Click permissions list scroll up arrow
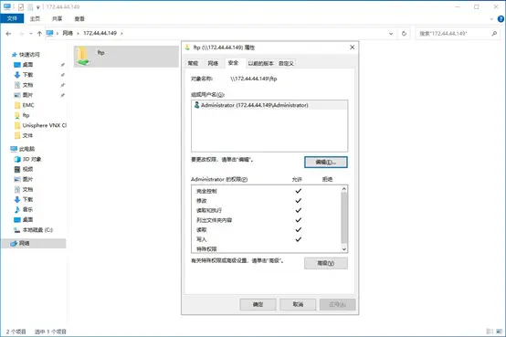The height and width of the screenshot is (337, 506). click(x=344, y=189)
